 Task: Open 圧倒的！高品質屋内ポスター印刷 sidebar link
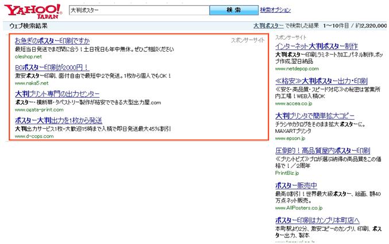click(323, 151)
